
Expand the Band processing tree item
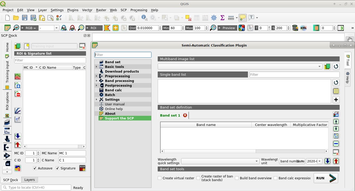click(x=96, y=81)
